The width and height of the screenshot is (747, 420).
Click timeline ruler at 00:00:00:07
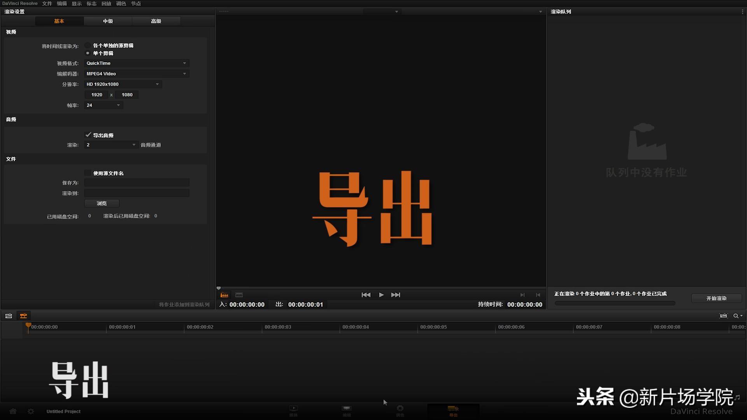tap(589, 327)
